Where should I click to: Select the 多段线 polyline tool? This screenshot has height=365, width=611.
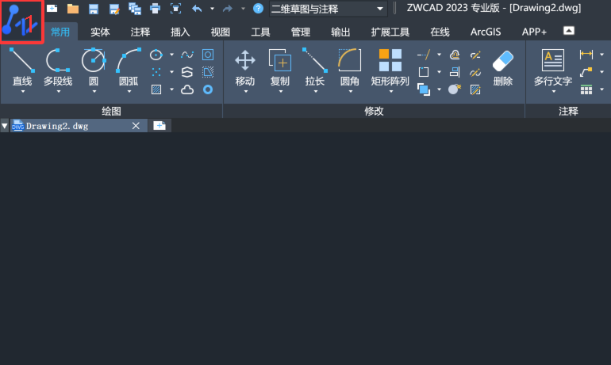pos(58,66)
